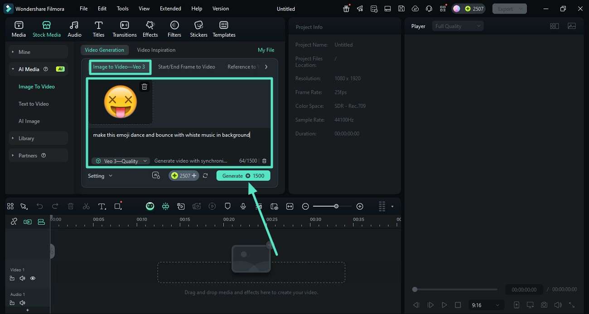Expand the Setting dropdown
This screenshot has height=314, width=589.
(100, 176)
